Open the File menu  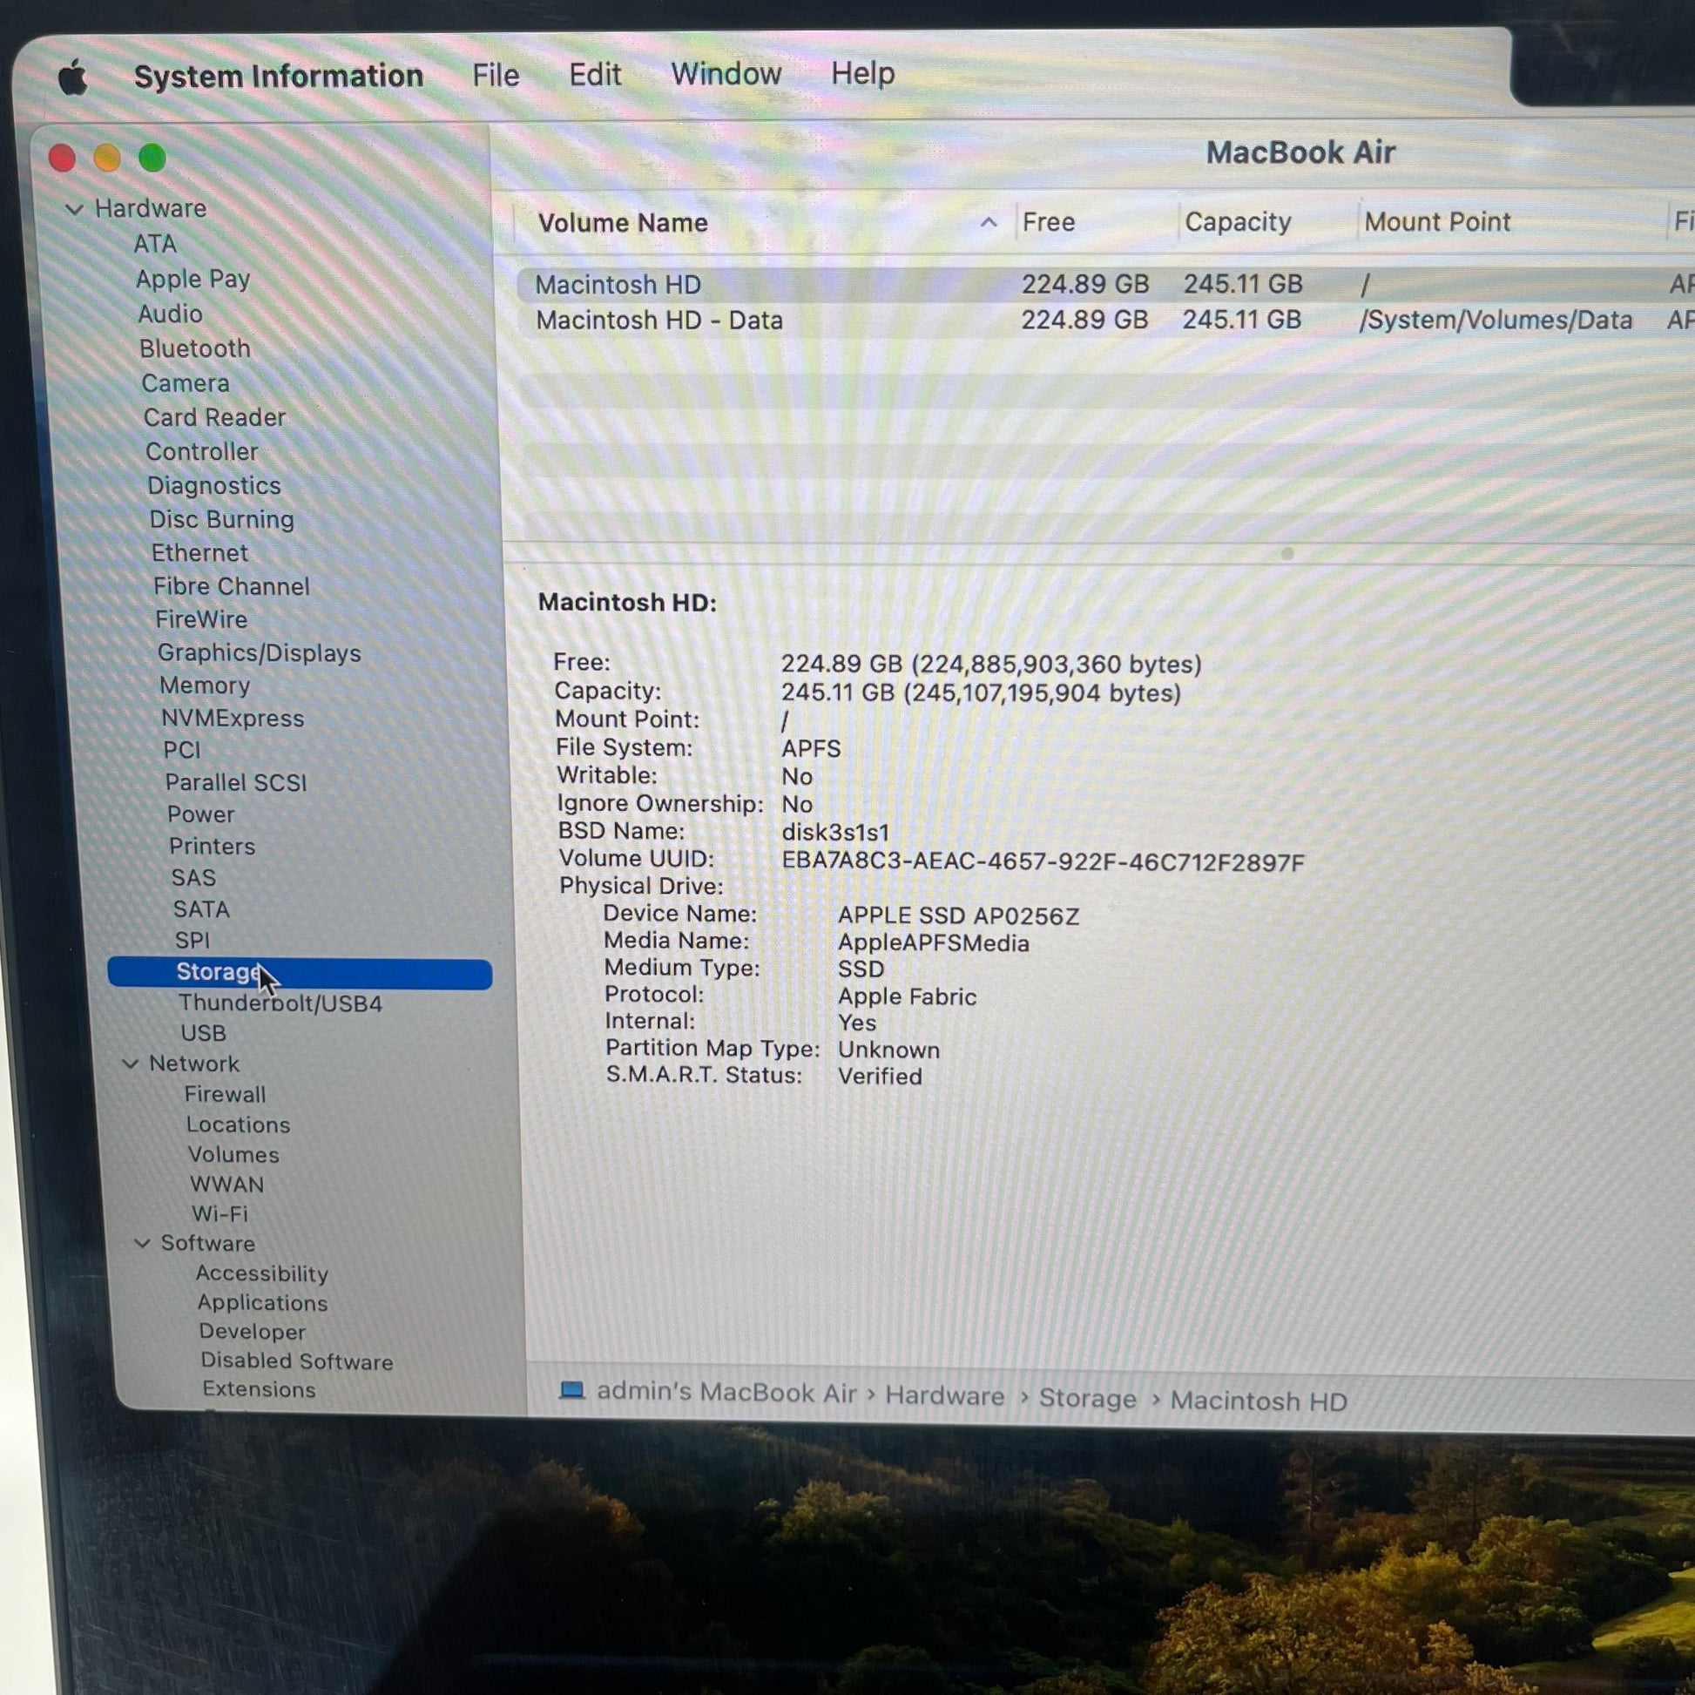point(496,75)
